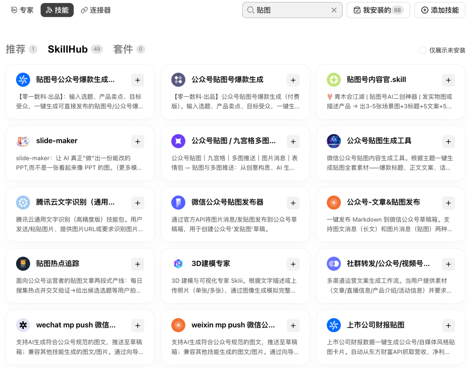Add the 公众号贴图号爆款生成 skill via plus

(x=293, y=80)
